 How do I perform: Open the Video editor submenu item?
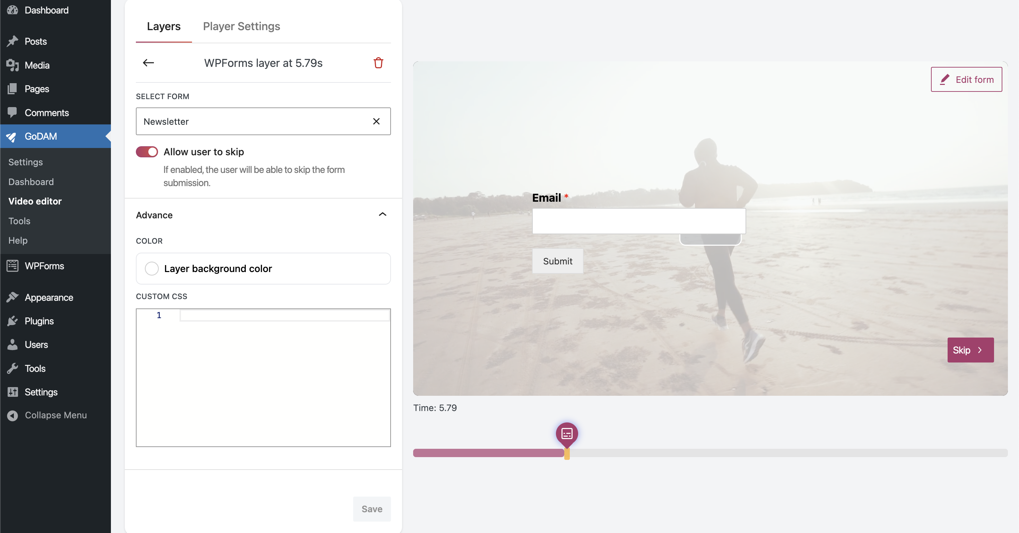(35, 201)
